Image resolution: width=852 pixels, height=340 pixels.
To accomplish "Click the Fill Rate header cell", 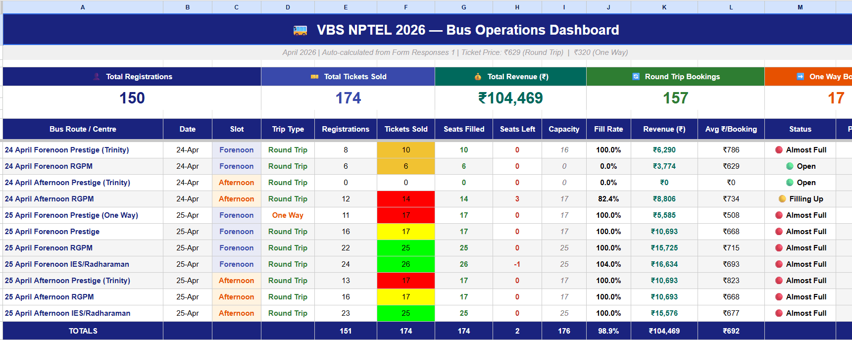I will pyautogui.click(x=608, y=129).
